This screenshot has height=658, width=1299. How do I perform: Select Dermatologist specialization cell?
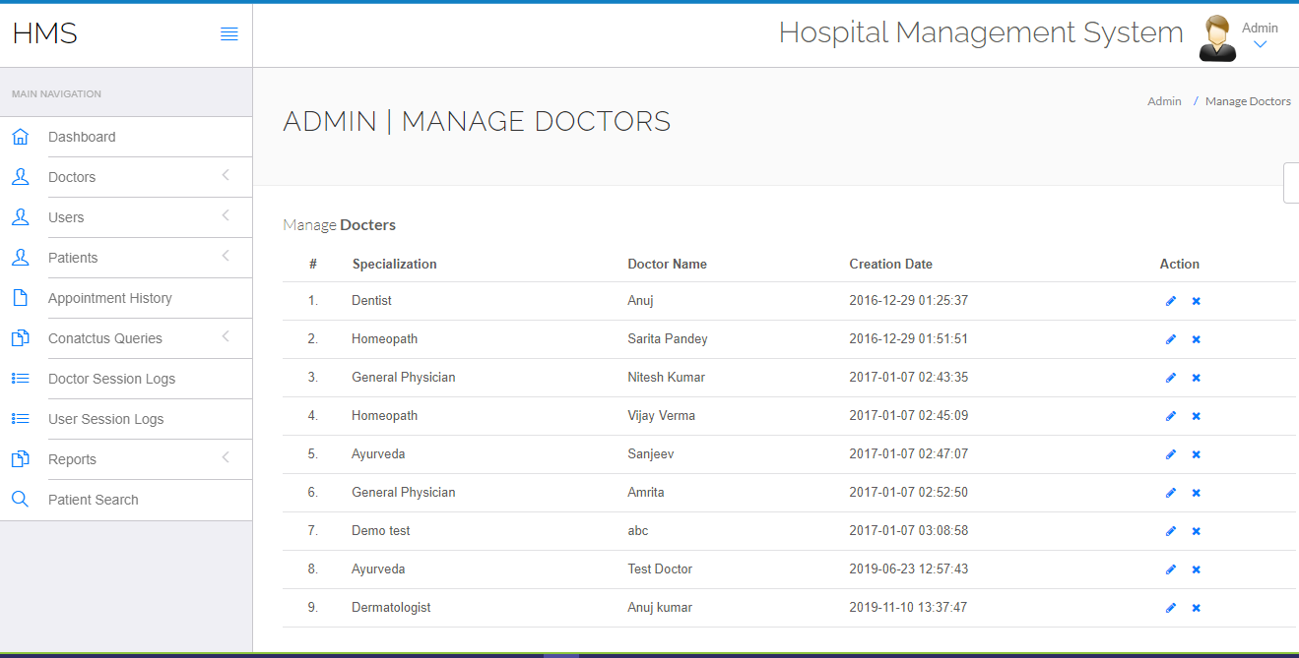[391, 607]
